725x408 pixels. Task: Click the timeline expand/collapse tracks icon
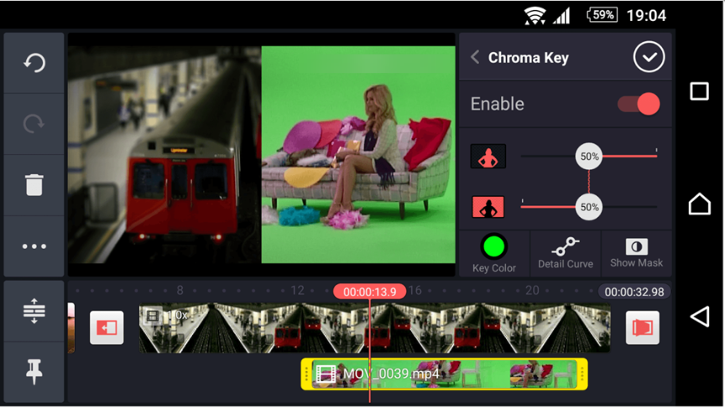click(34, 311)
